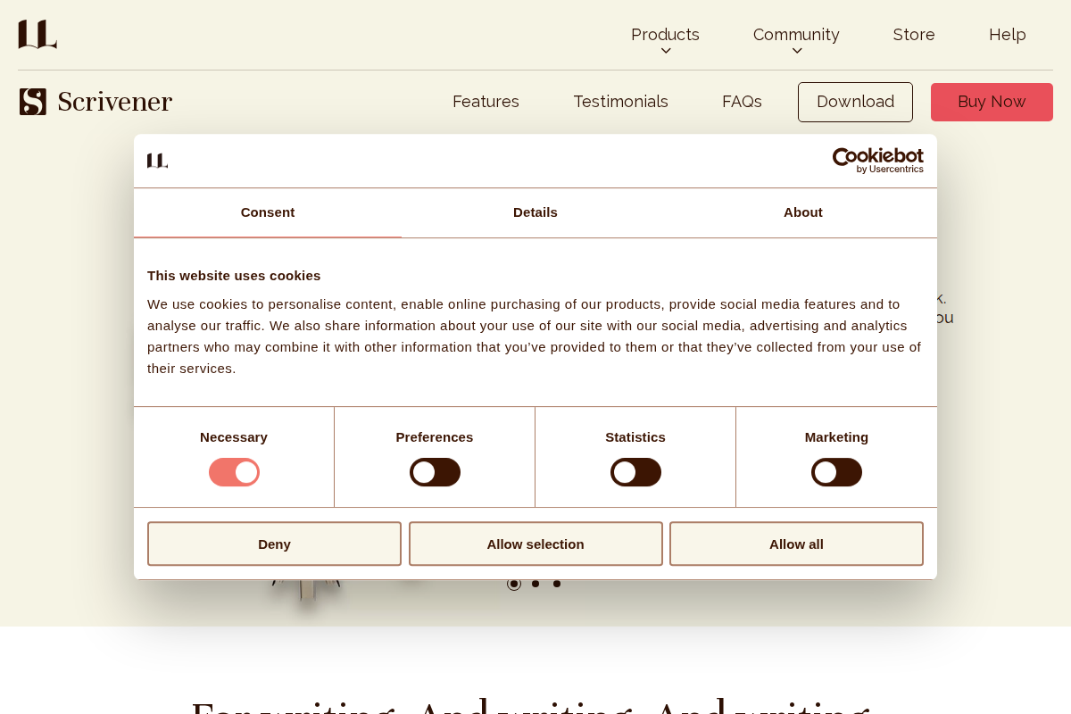Select the second carousel slide dot
Viewport: 1071px width, 714px height.
[x=535, y=584]
